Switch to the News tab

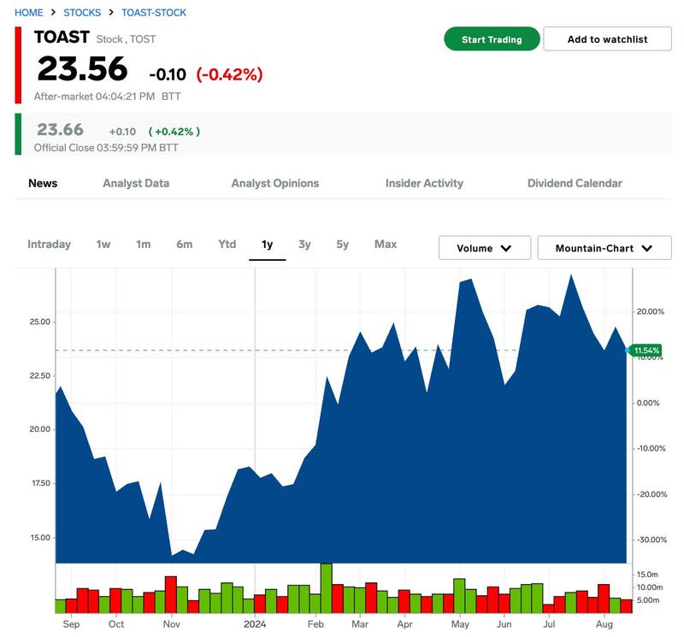pyautogui.click(x=43, y=183)
